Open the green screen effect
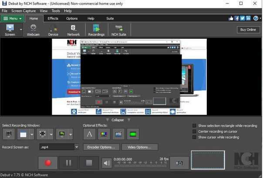Viewport: 263px width, 178px height. (x=133, y=134)
